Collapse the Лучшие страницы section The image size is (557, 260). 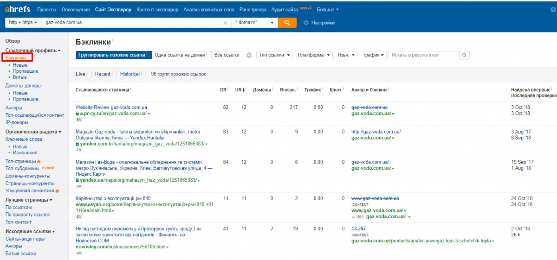pos(29,200)
